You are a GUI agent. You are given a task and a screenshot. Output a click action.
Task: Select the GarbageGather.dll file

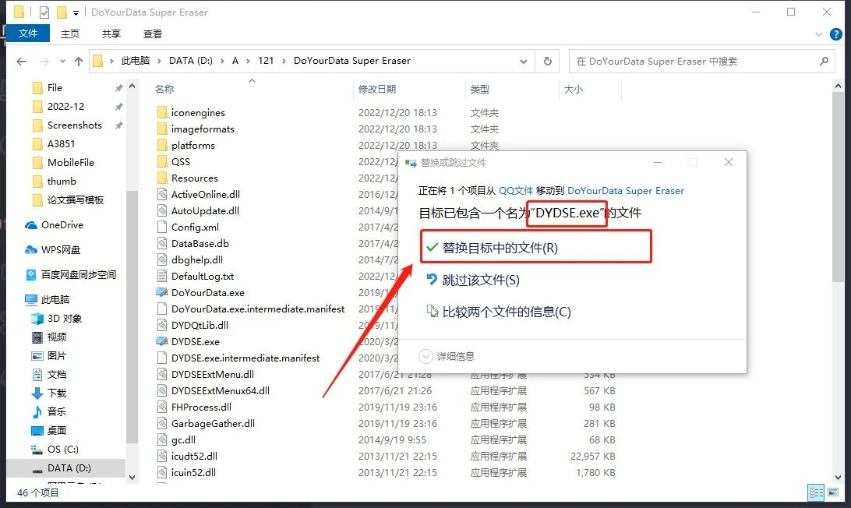[x=213, y=423]
